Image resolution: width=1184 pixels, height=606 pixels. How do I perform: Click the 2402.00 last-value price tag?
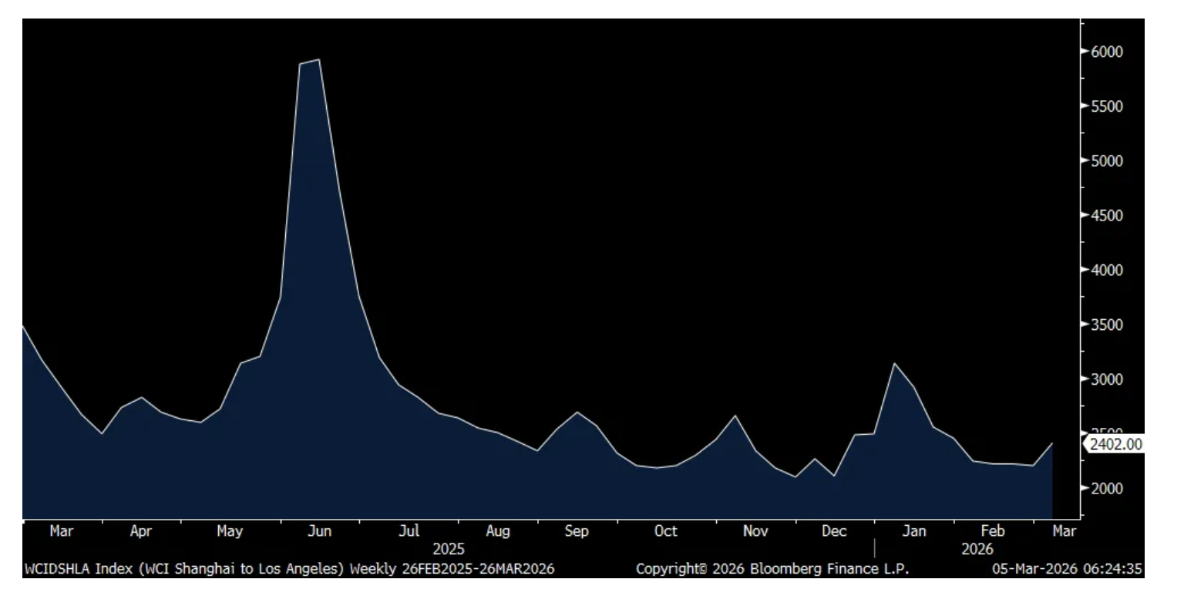pos(1115,444)
